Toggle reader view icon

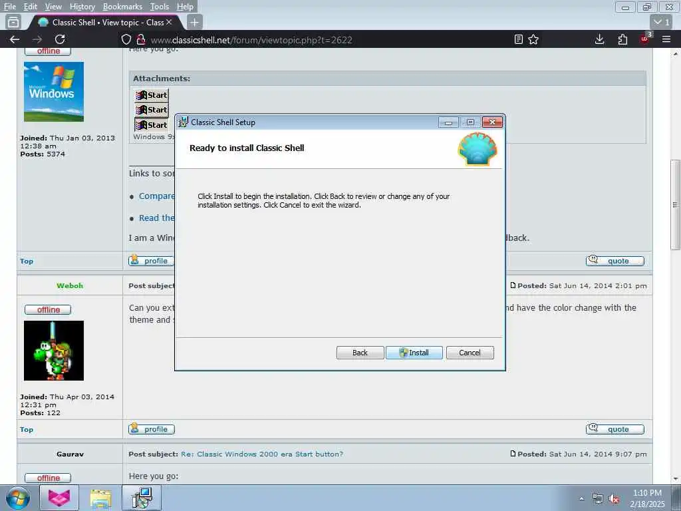tap(518, 39)
